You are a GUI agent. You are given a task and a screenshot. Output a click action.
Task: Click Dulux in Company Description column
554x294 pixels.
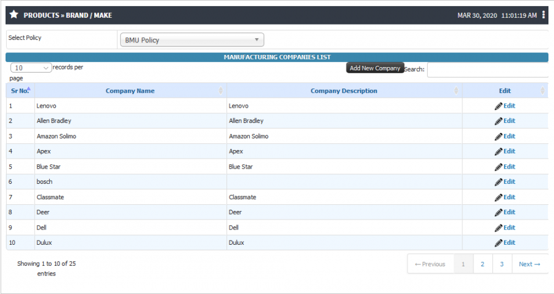(236, 242)
